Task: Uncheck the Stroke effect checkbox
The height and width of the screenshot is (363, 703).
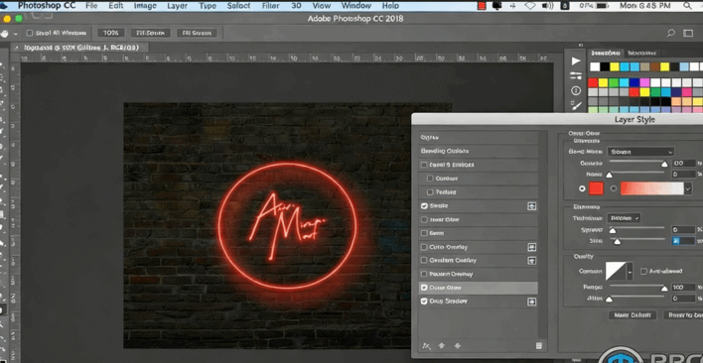Action: pos(424,206)
